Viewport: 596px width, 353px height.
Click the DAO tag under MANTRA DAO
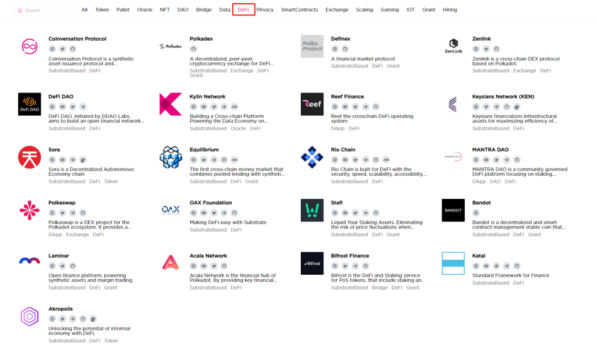pos(495,182)
